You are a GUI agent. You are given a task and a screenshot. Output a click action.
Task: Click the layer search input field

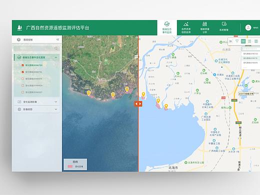pos(36,48)
